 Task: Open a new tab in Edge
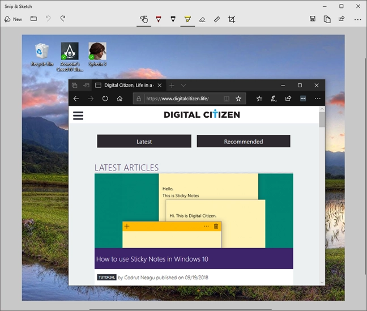172,86
